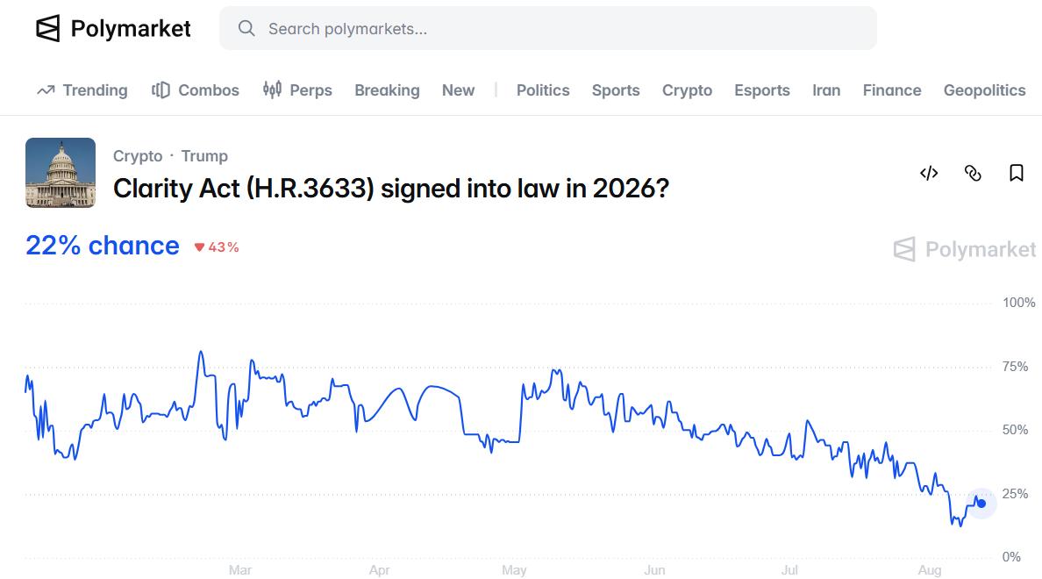Open the Finance category
1042x579 pixels.
tap(892, 90)
